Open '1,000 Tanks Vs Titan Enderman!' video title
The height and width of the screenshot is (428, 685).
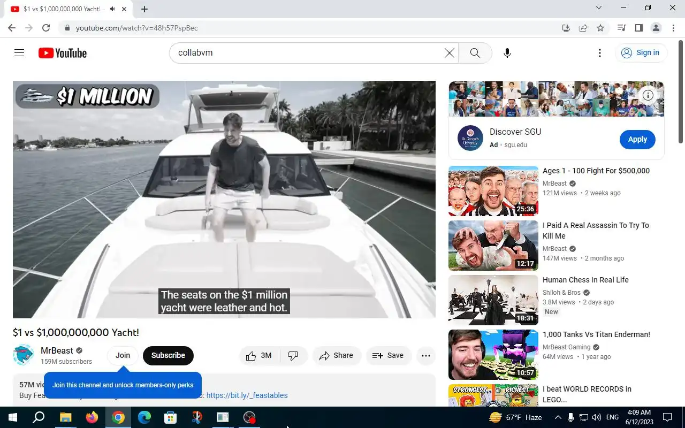(596, 334)
